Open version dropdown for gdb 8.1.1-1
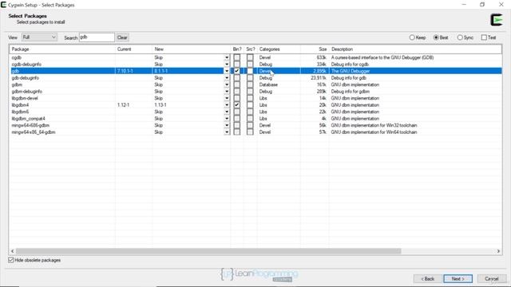 click(227, 71)
